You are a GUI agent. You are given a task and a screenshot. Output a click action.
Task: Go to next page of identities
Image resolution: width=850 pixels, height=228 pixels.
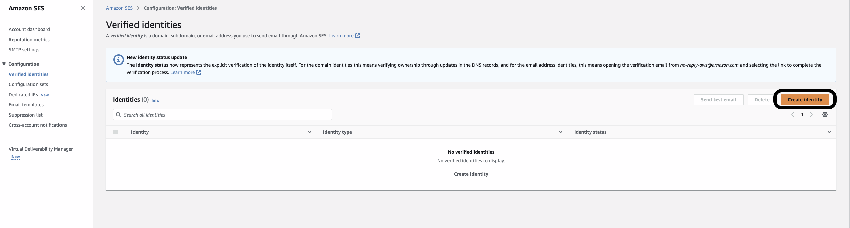(x=811, y=115)
